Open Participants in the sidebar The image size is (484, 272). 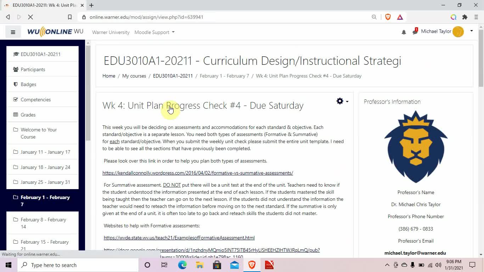43,69
